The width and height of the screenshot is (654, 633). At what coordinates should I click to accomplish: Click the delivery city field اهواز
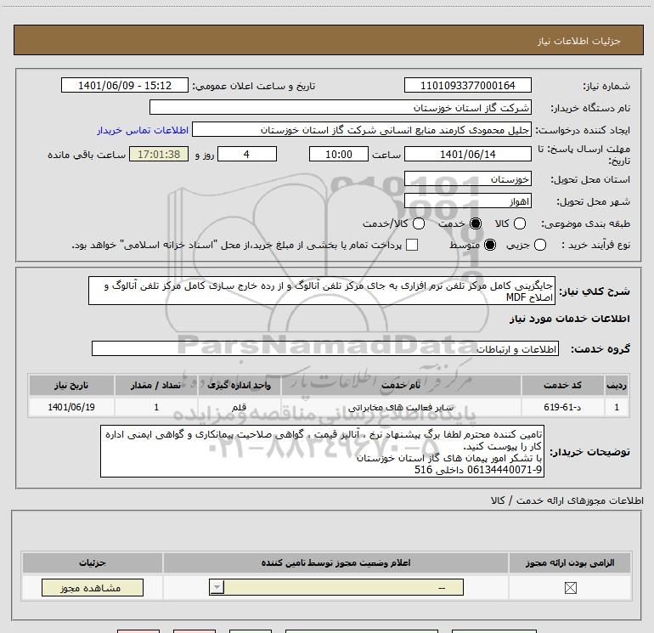tap(467, 201)
